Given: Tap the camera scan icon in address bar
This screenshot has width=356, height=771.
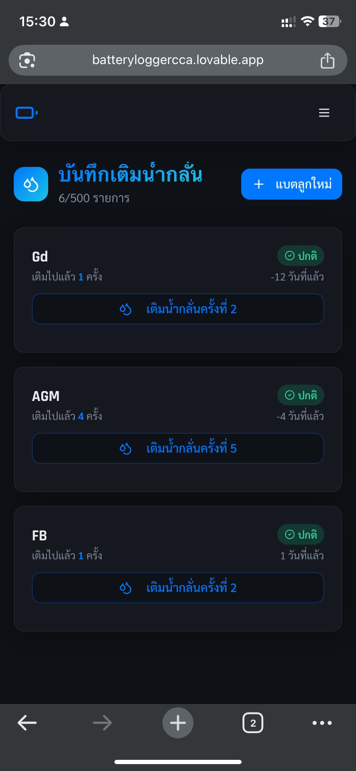Looking at the screenshot, I should click(27, 60).
